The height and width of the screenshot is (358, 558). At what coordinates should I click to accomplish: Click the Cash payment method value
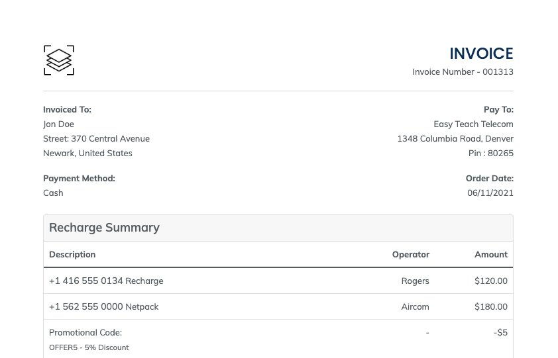tap(53, 193)
